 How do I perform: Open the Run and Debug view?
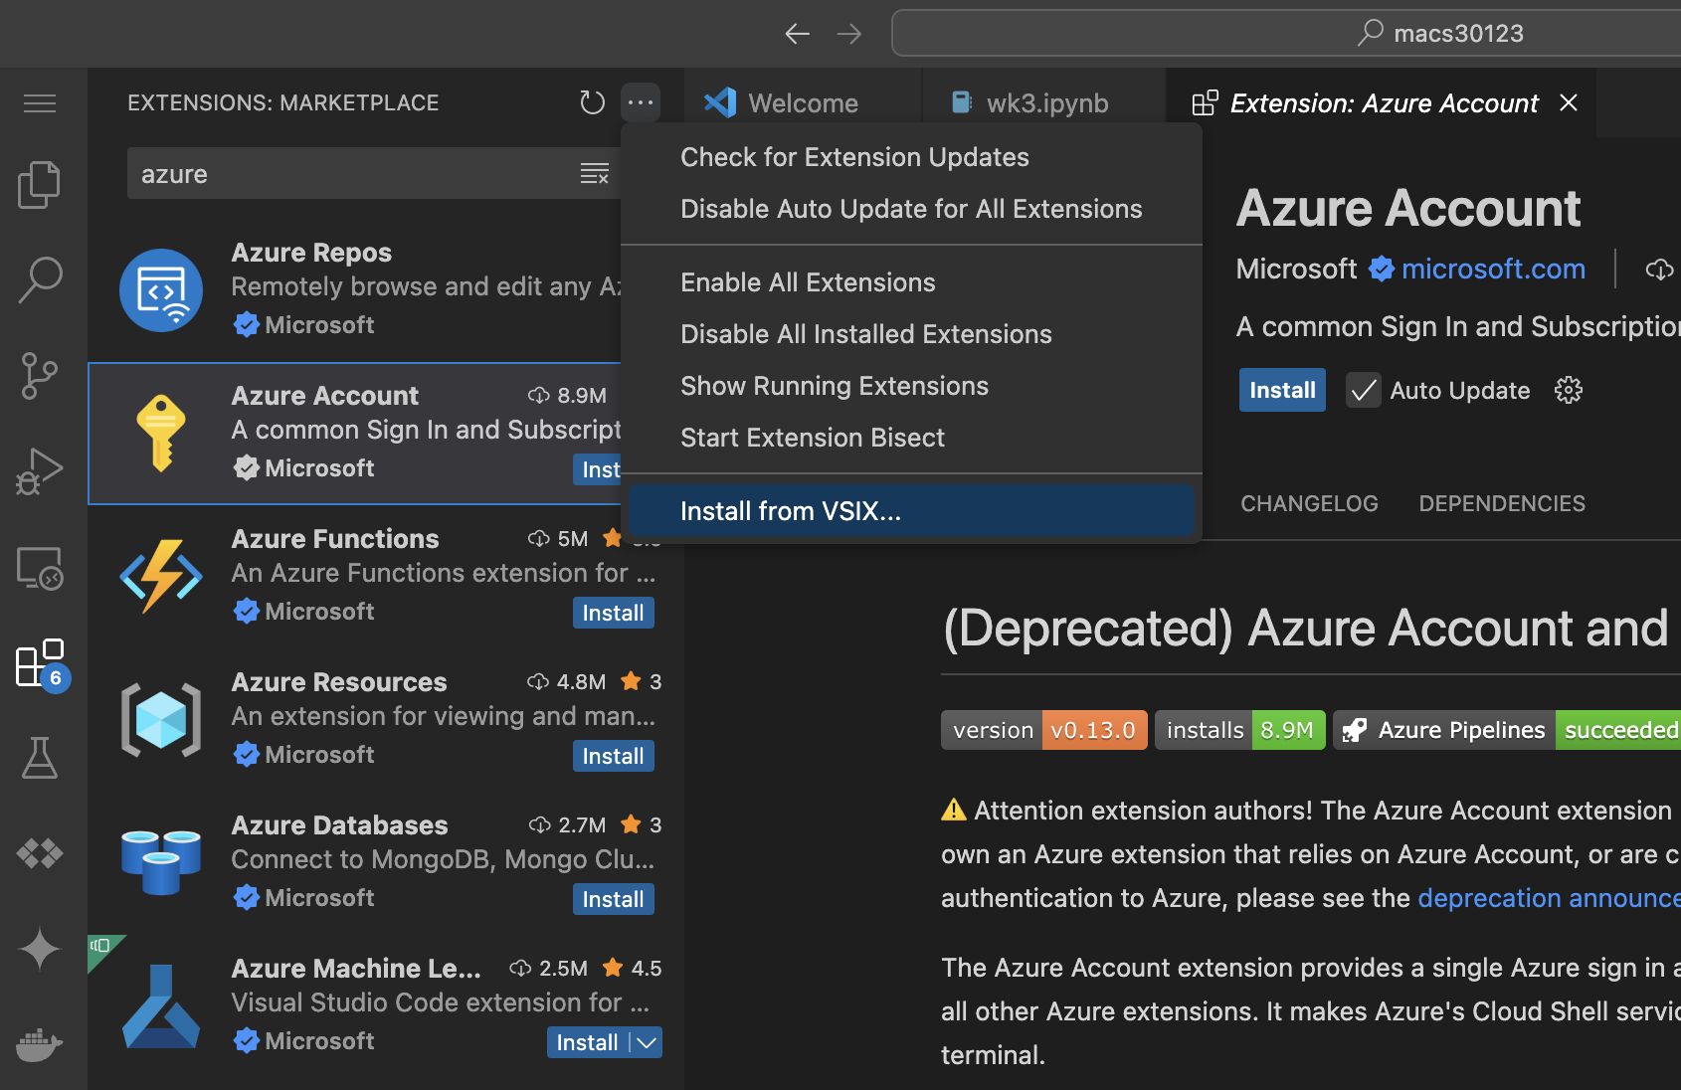tap(40, 471)
